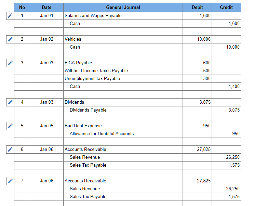Click Jan 06 date of entry 7
Screen dimensions: 280x206
pos(46,181)
